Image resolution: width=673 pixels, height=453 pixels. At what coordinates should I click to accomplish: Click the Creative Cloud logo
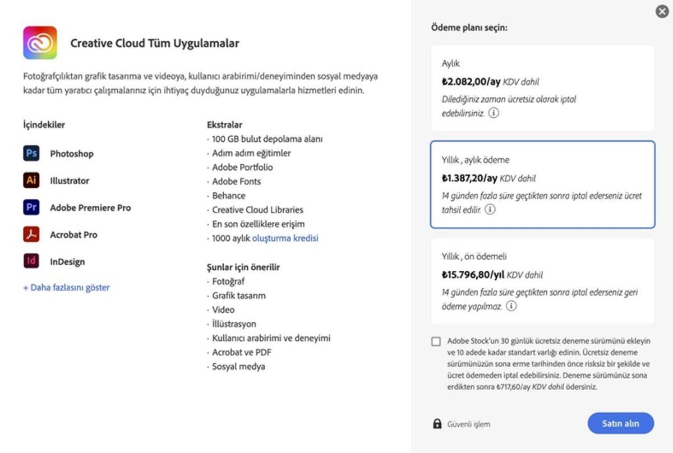40,42
